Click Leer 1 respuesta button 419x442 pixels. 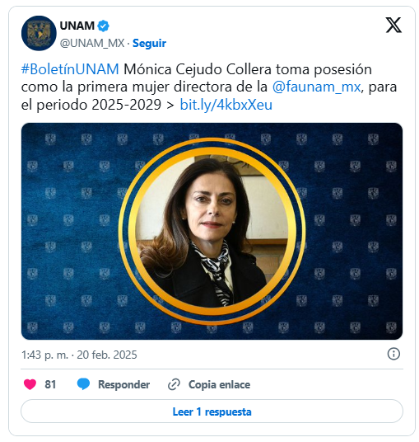(212, 411)
